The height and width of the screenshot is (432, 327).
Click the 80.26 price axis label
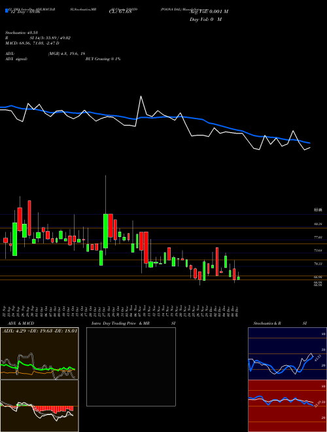click(x=318, y=225)
